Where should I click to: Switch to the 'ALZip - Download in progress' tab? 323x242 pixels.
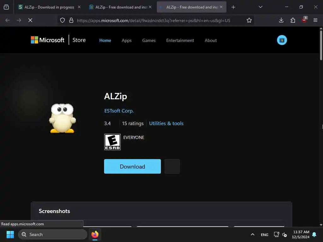[x=49, y=7]
